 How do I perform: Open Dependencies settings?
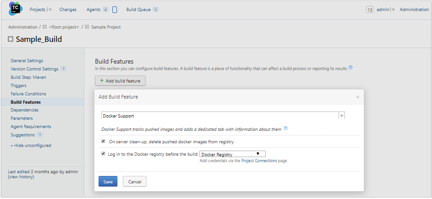pos(24,110)
